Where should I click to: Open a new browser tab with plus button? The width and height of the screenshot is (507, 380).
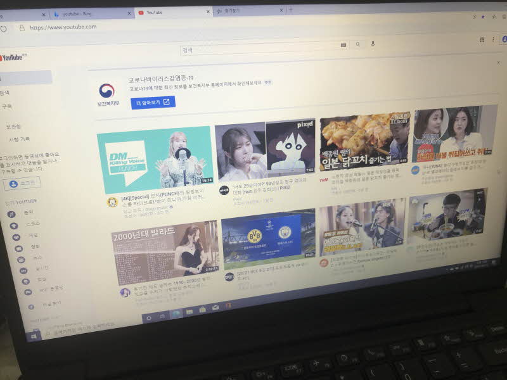click(x=291, y=10)
